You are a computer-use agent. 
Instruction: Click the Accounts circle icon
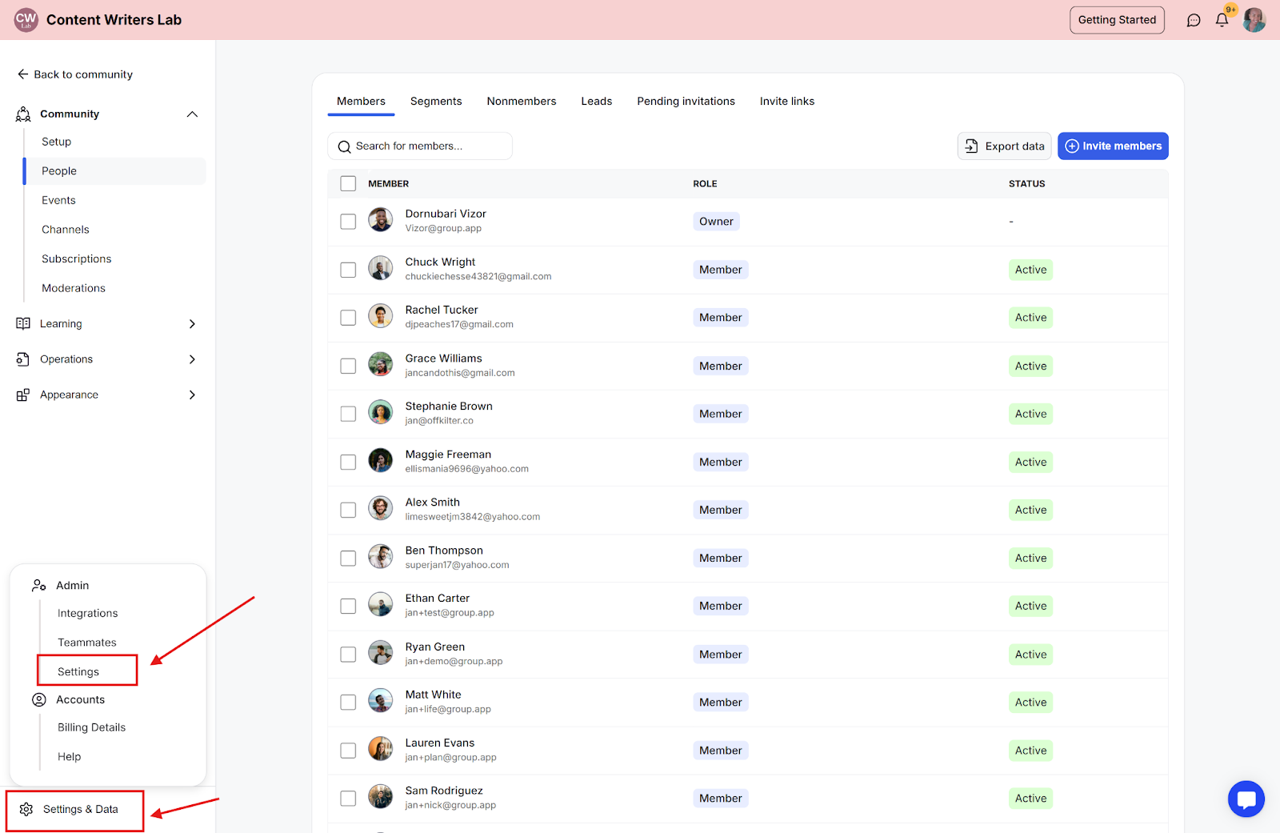pyautogui.click(x=38, y=700)
